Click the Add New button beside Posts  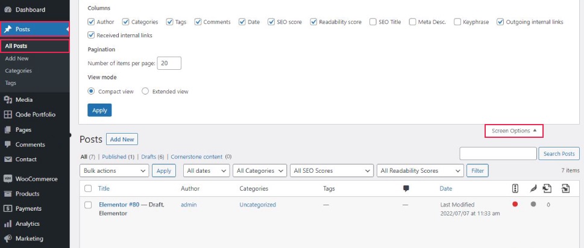point(122,140)
